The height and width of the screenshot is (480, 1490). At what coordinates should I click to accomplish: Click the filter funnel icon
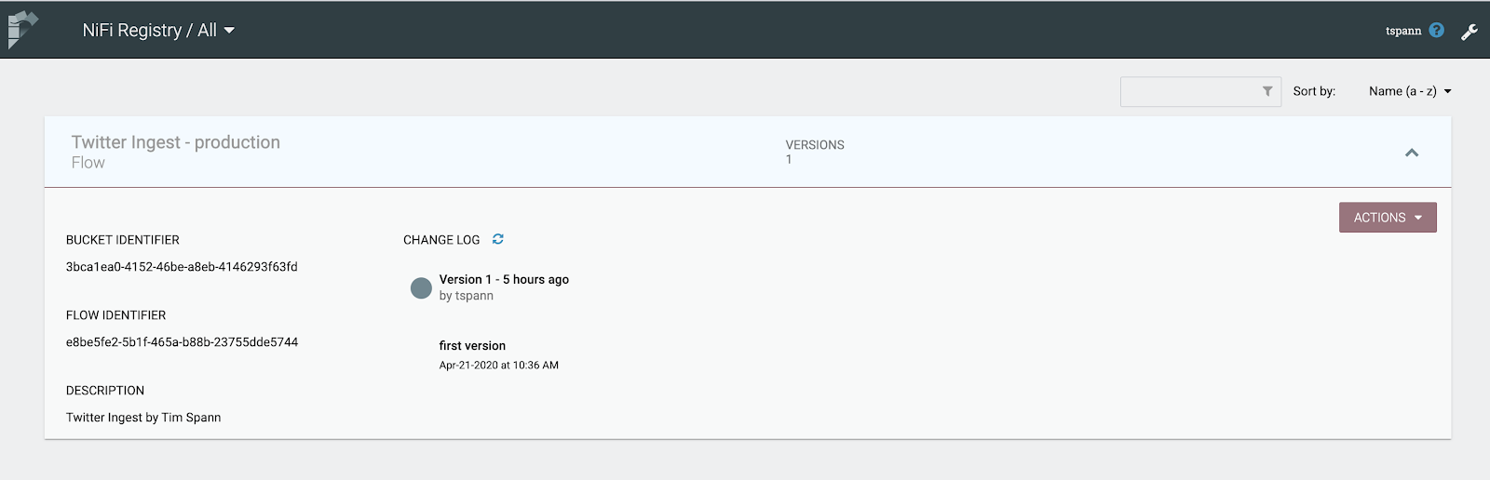coord(1267,91)
